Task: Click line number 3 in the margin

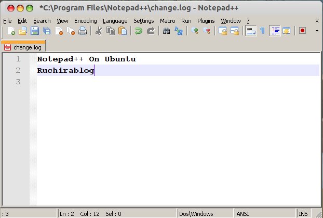Action: [x=18, y=82]
